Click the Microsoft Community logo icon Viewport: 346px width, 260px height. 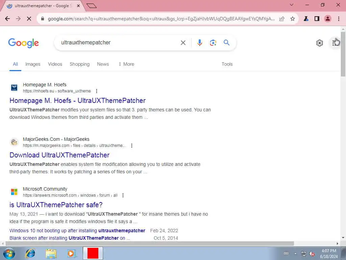(x=14, y=192)
